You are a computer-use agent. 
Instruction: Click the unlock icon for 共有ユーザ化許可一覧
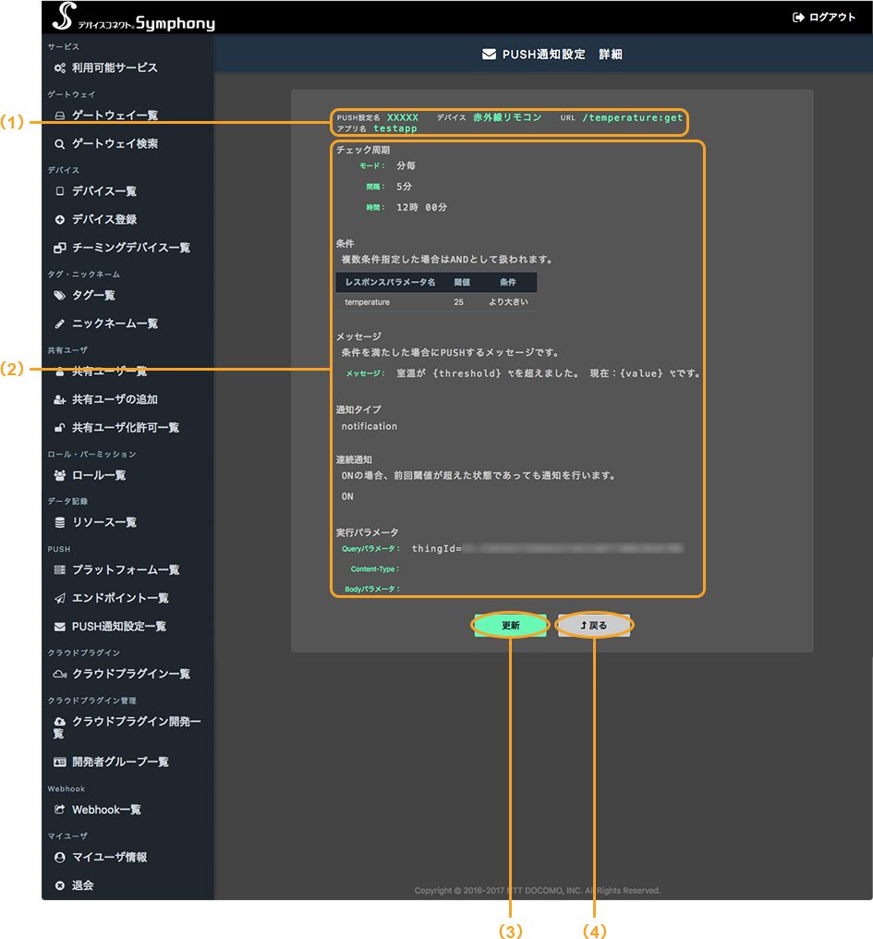tap(60, 428)
